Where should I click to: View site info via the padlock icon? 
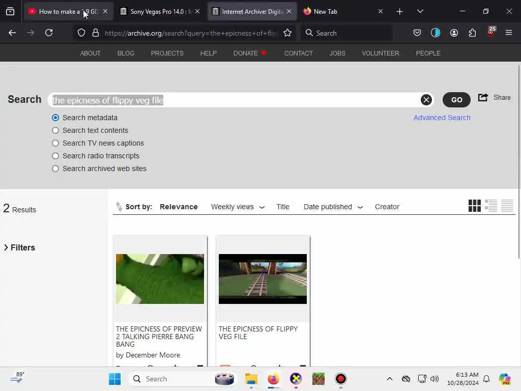coord(96,33)
